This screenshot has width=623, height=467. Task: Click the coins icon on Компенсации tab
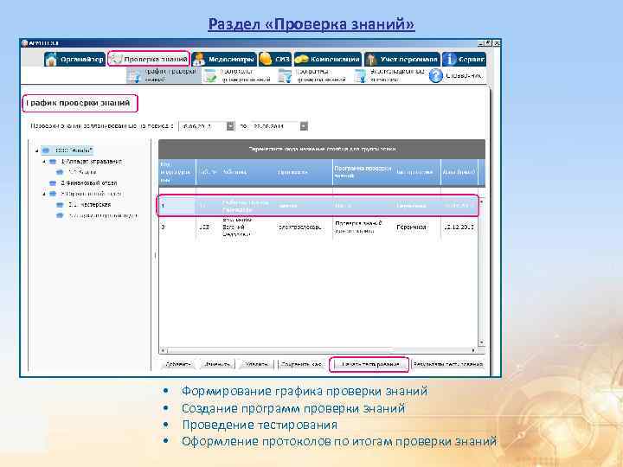[x=301, y=60]
